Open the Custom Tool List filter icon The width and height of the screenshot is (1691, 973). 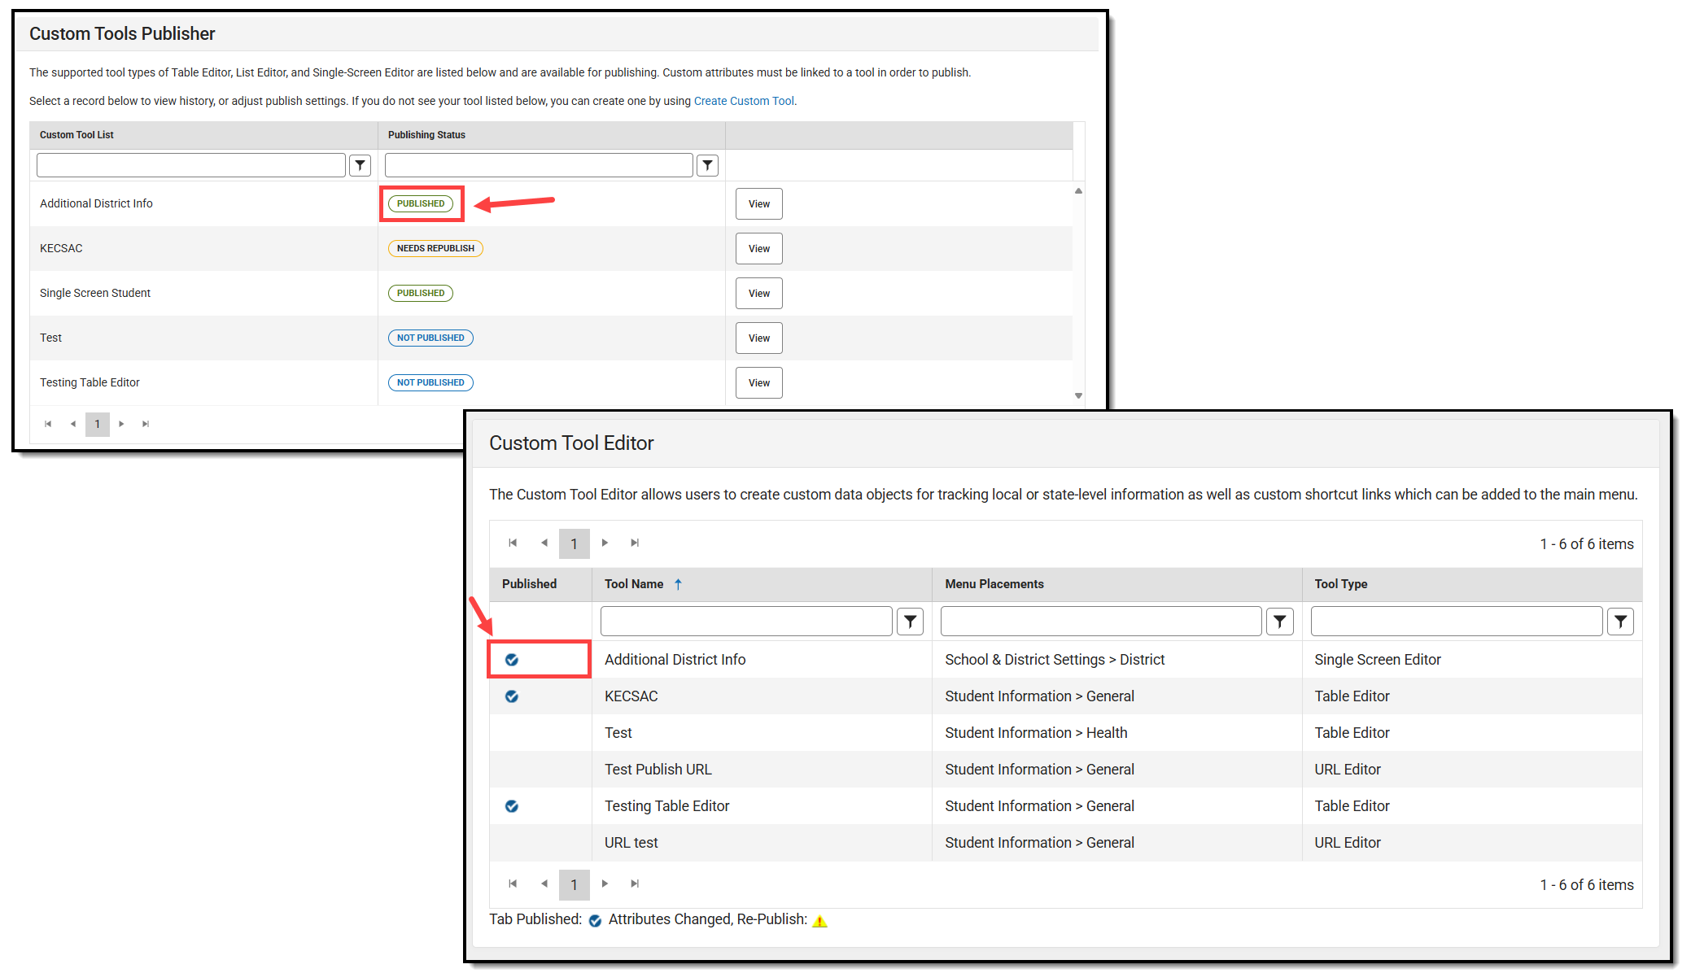point(360,165)
